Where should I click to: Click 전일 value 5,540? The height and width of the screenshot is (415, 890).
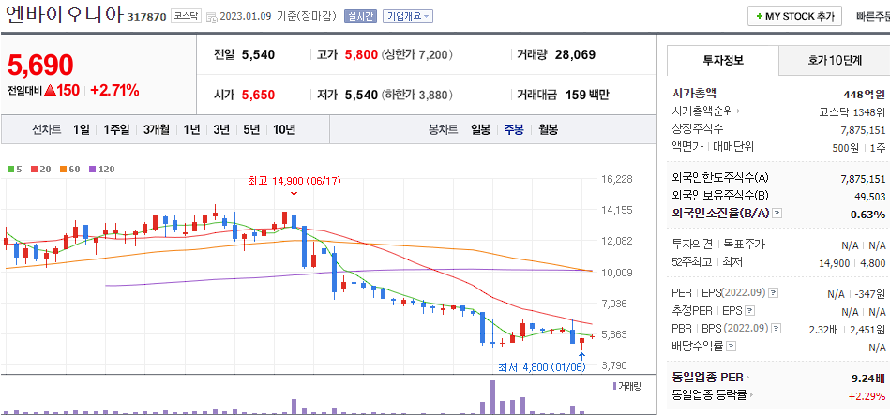pyautogui.click(x=258, y=55)
